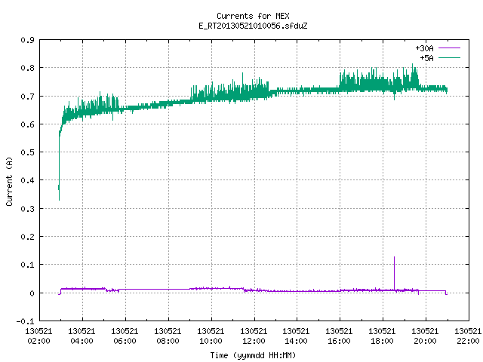Click the x-axis tick label 04:00
483x362 pixels.
coord(82,341)
